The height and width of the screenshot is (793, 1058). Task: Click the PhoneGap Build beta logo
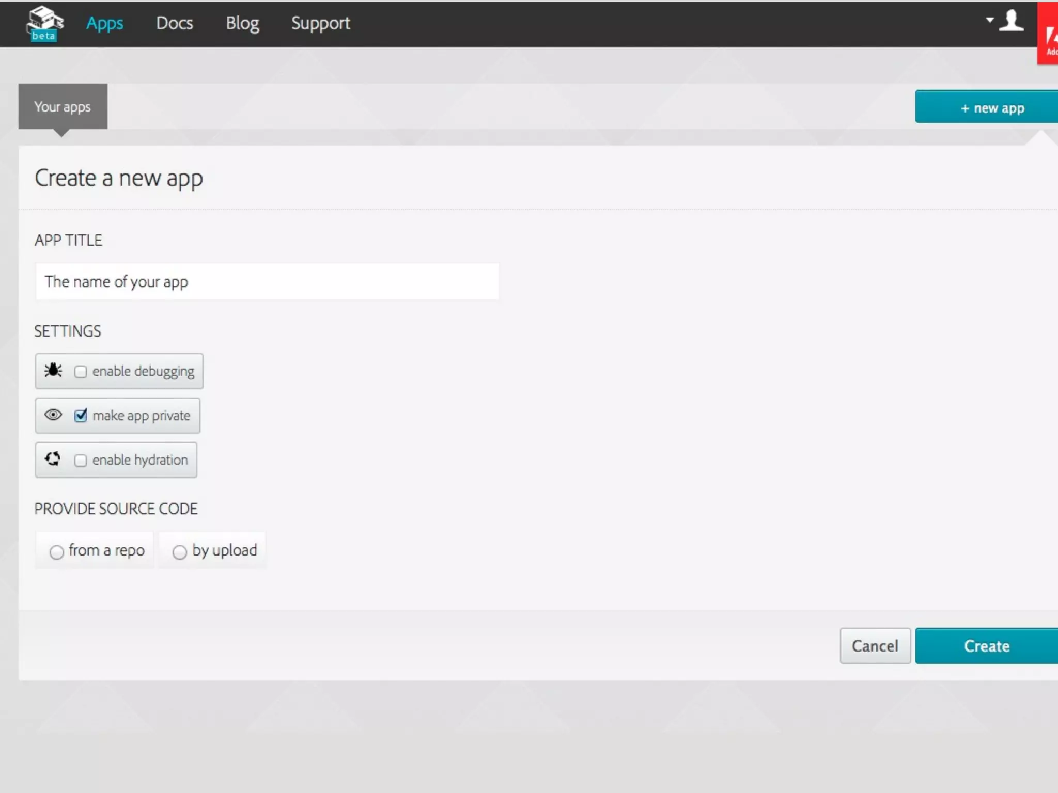click(x=44, y=23)
